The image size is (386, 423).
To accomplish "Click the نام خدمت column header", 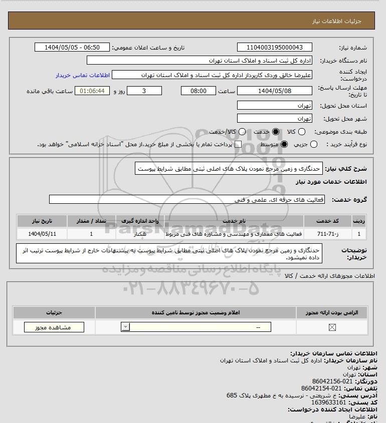I will point(234,221).
